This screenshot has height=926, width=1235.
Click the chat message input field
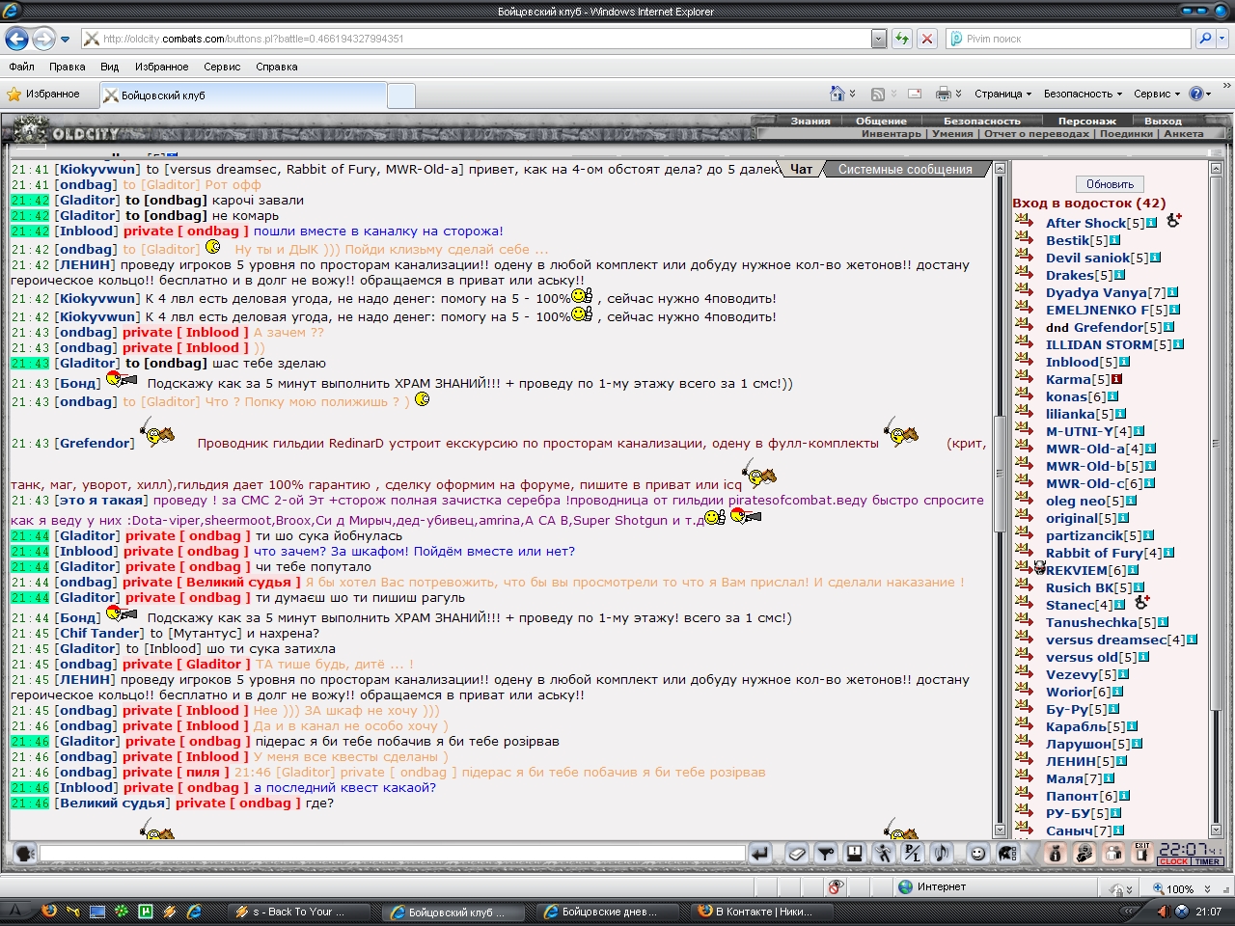click(x=392, y=854)
